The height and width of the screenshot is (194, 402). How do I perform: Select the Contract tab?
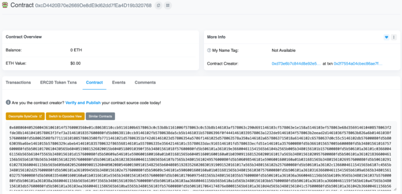(94, 83)
